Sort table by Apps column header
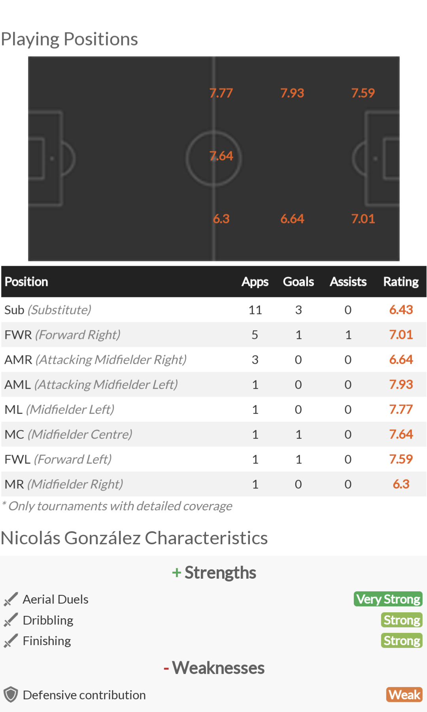This screenshot has height=712, width=427. pyautogui.click(x=255, y=282)
